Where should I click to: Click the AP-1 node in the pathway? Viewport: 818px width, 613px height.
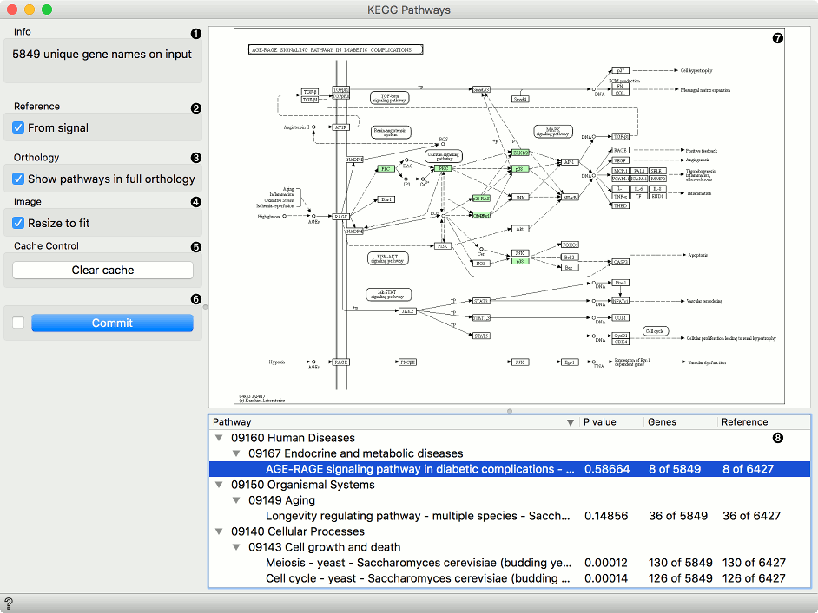coord(569,162)
